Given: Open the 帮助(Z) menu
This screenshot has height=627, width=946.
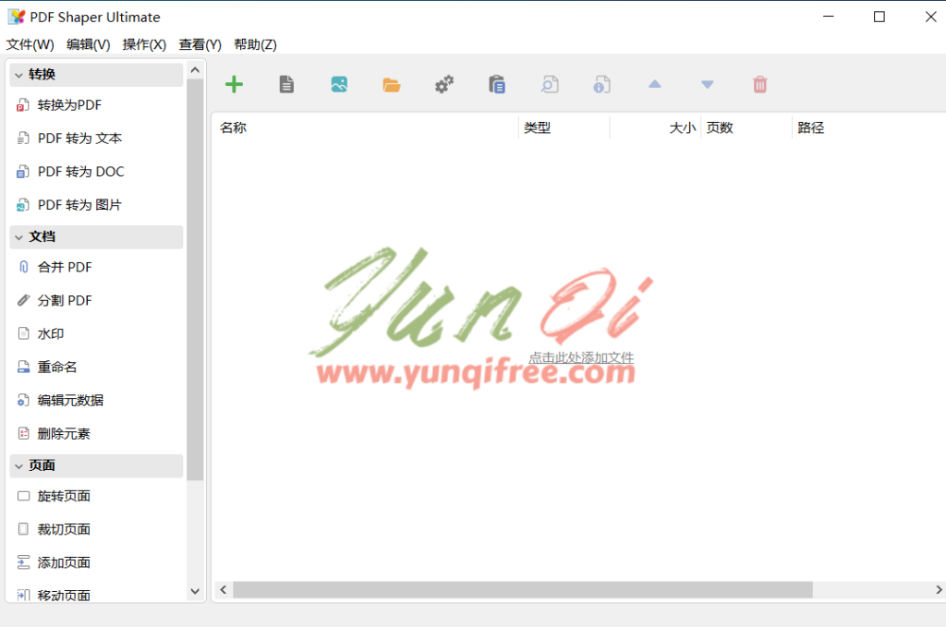Looking at the screenshot, I should pyautogui.click(x=256, y=44).
